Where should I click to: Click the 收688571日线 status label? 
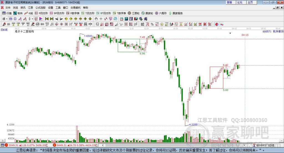click(265, 145)
